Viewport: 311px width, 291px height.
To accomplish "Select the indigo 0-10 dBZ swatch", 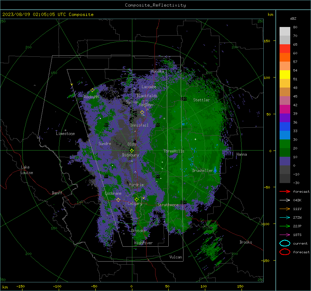I will pos(285,161).
